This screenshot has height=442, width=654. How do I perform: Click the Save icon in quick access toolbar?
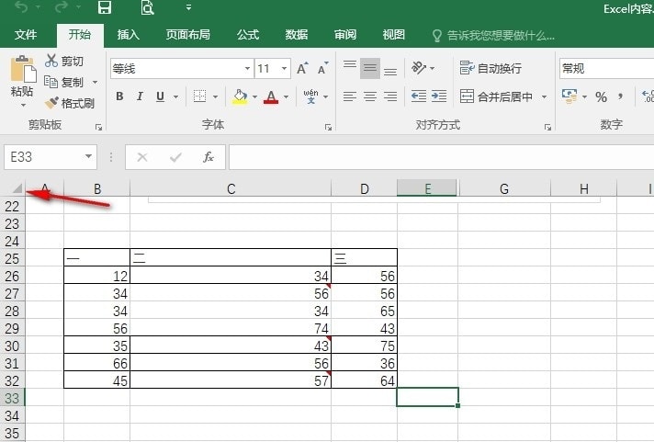pos(104,8)
